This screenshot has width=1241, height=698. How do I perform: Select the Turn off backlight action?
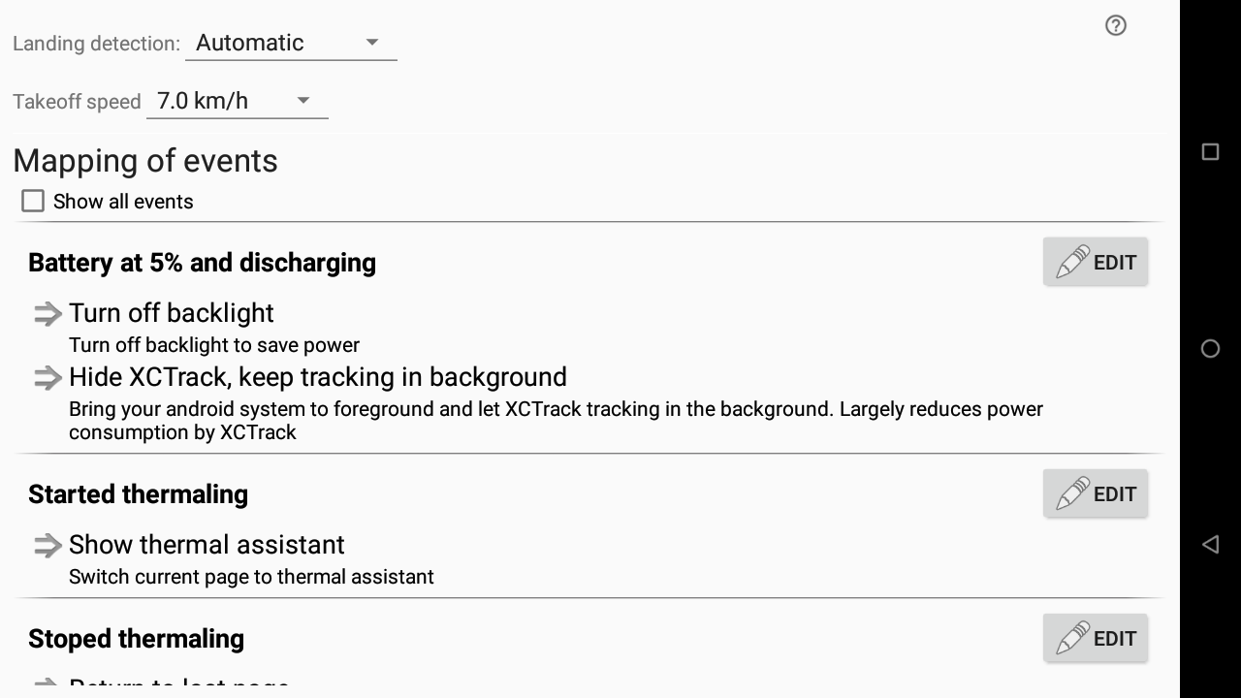[172, 313]
